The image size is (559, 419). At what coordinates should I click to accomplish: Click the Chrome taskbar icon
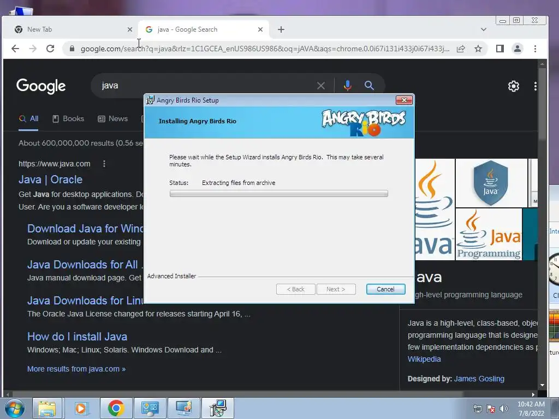[x=116, y=408]
